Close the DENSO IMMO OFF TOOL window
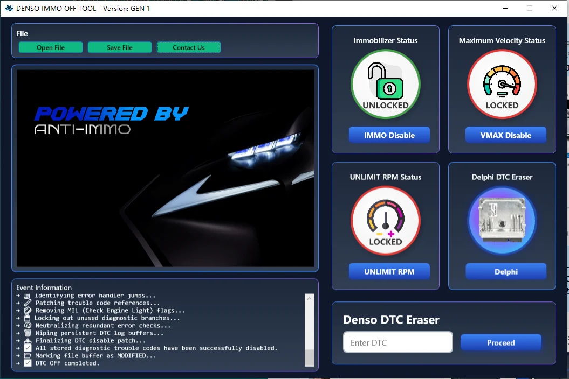569x379 pixels. 554,8
